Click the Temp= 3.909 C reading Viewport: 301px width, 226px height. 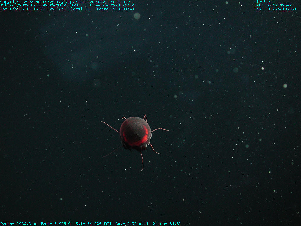pos(56,224)
